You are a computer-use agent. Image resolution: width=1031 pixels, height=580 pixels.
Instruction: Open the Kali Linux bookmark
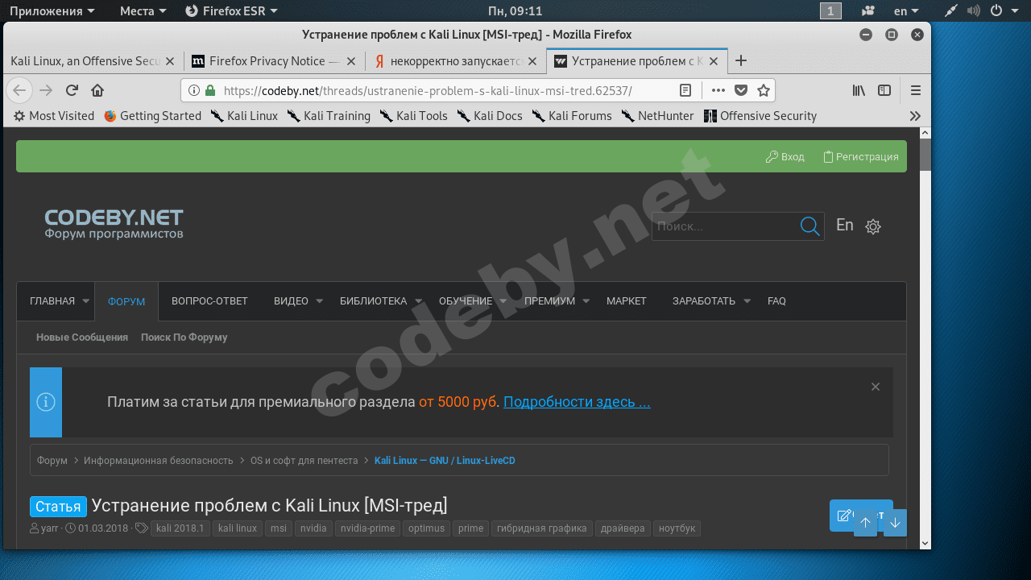[x=244, y=116]
